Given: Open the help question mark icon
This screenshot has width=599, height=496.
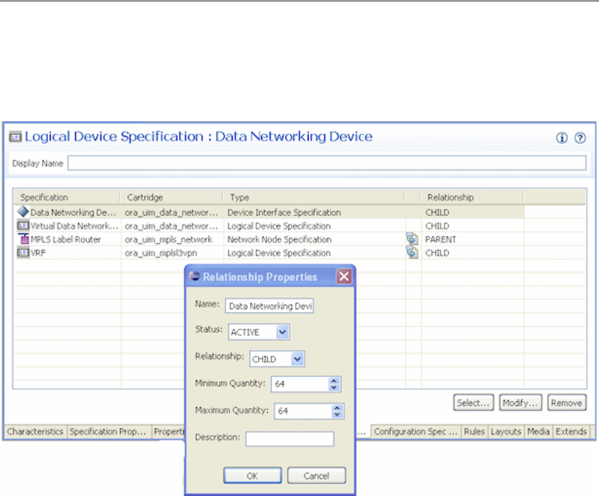Looking at the screenshot, I should pos(580,138).
